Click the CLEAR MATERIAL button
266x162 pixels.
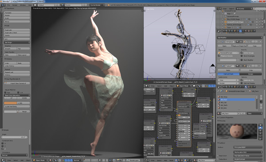pos(17,106)
